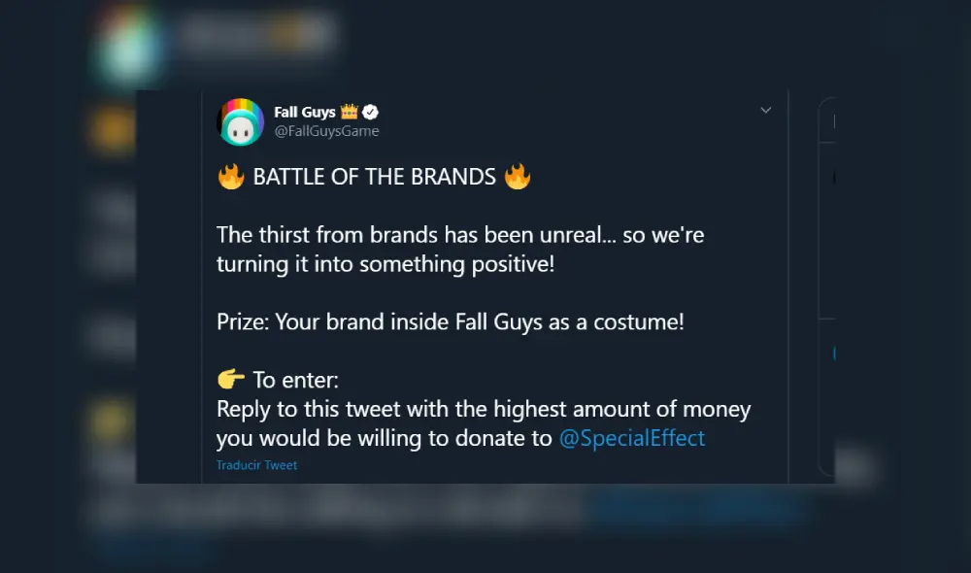Image resolution: width=971 pixels, height=573 pixels.
Task: Open the @SpecialEffect mention link
Action: 632,438
